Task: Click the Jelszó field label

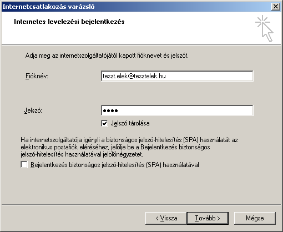Action: (33, 110)
